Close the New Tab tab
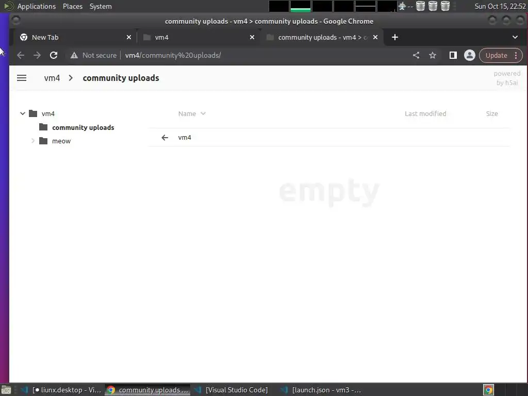Screen dimensions: 528x396 128,37
